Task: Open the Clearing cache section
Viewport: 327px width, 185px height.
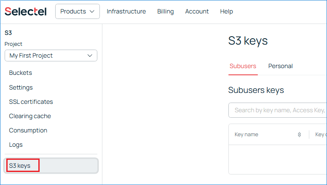Action: tap(30, 116)
